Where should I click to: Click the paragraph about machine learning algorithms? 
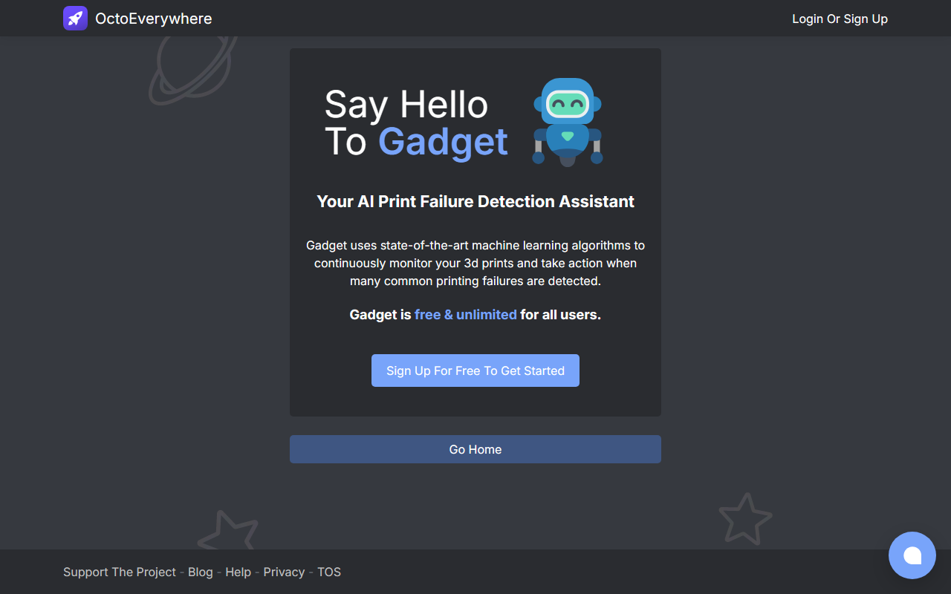[475, 263]
